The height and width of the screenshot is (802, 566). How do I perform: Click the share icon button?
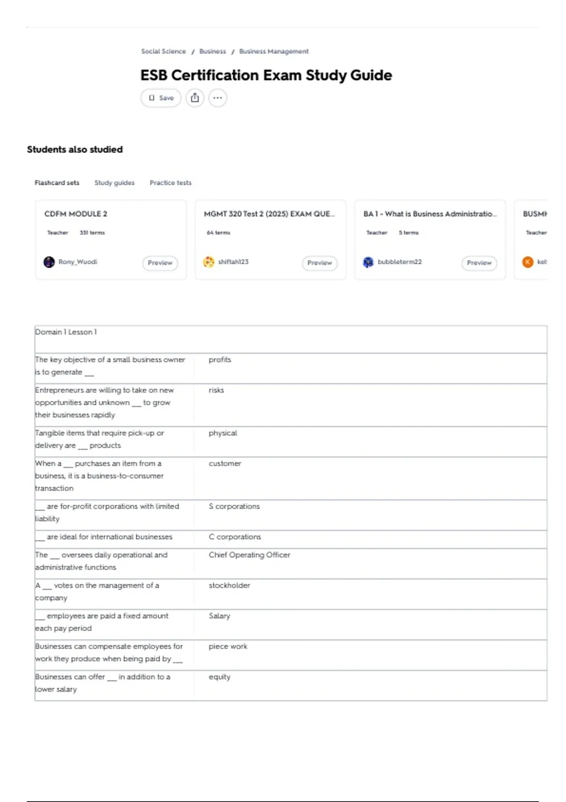(x=195, y=98)
